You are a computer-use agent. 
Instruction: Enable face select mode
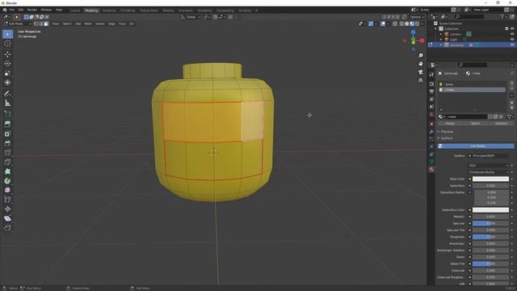(x=46, y=23)
